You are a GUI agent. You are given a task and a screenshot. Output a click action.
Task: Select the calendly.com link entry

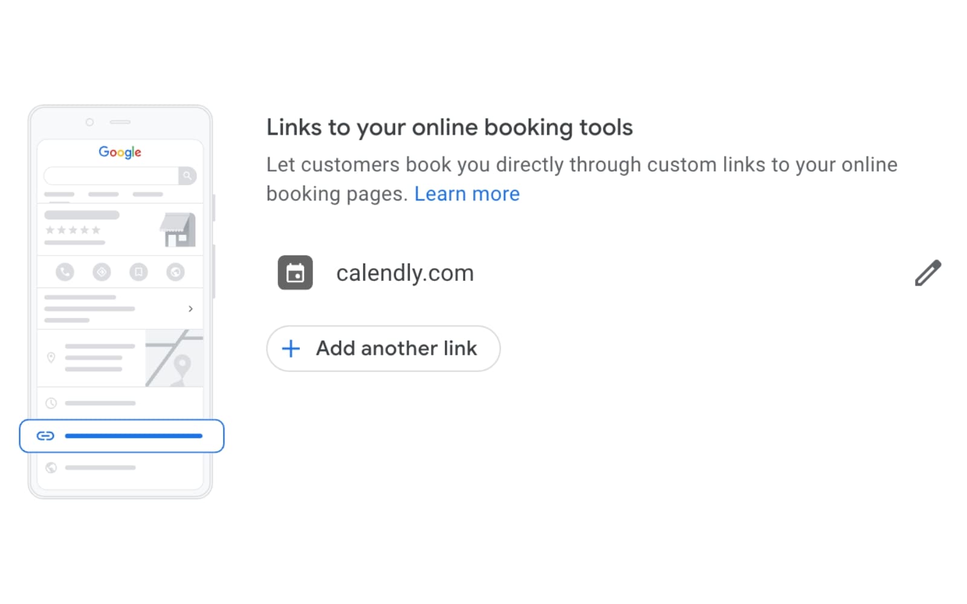click(x=405, y=273)
